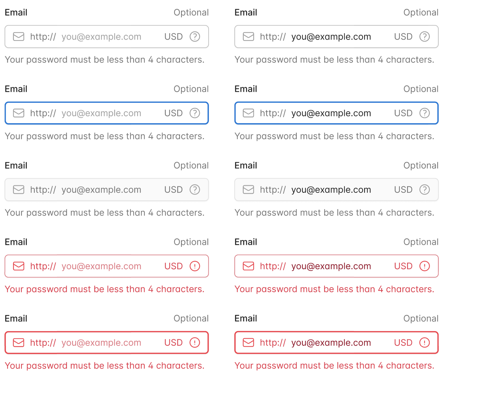Focus the blue-outlined email input with dark text
Screen dimensions: 477x401
337,113
